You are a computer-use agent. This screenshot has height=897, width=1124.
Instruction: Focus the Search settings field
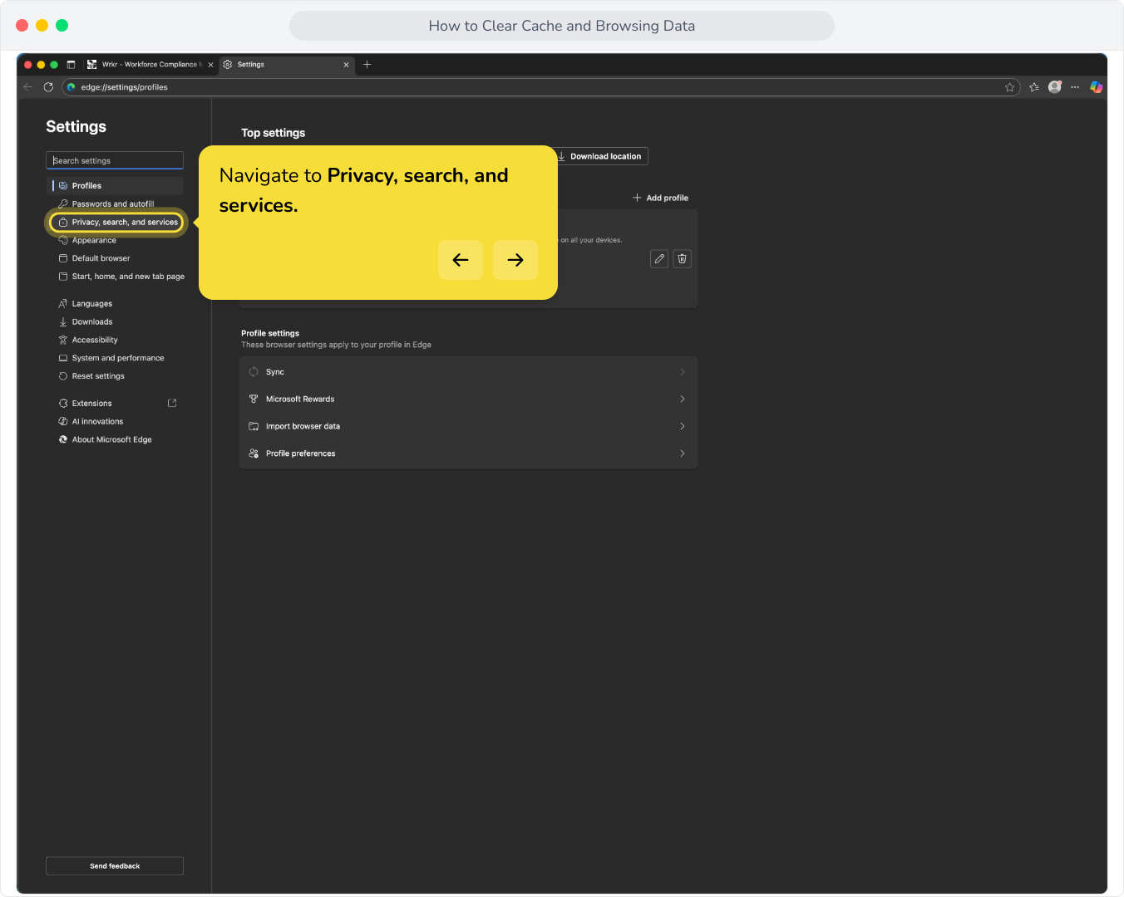115,160
